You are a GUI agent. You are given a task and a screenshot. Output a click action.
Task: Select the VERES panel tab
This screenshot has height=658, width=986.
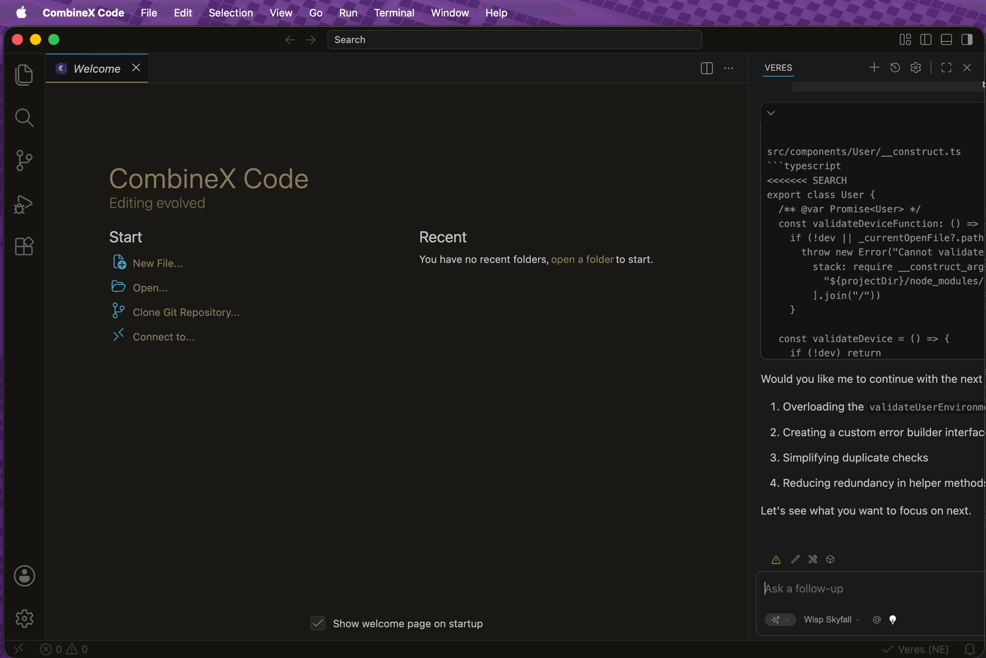point(778,67)
